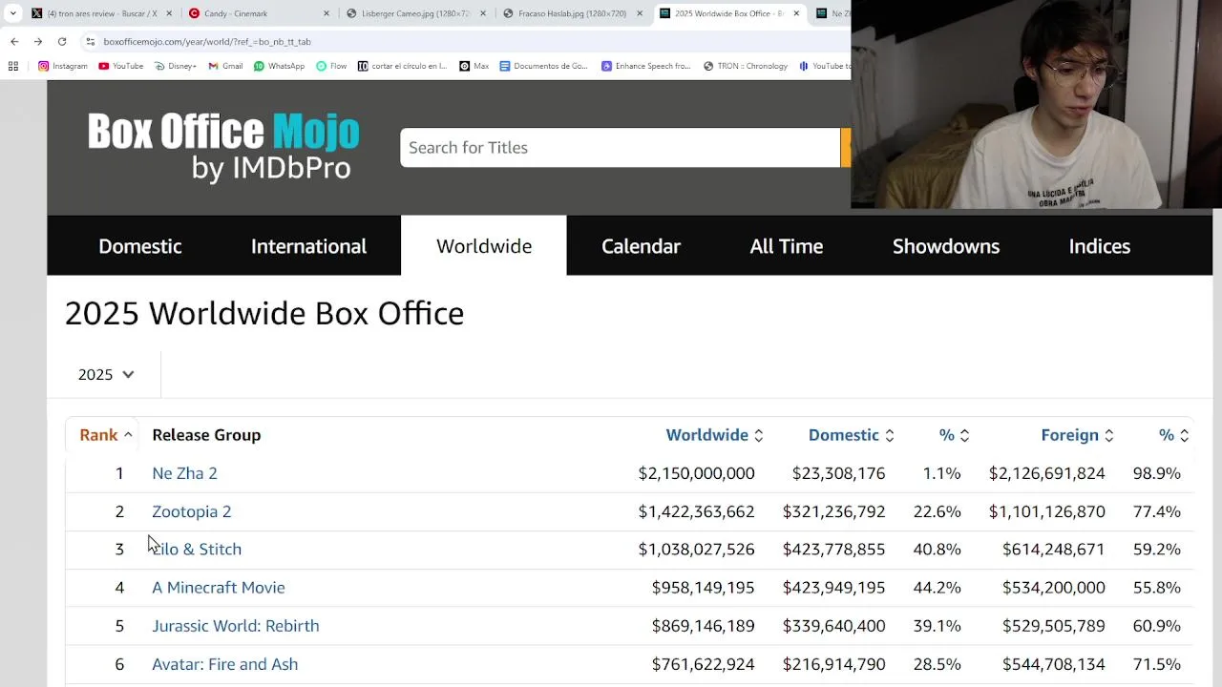Viewport: 1222px width, 687px height.
Task: Open the YouTube bookmark
Action: [120, 66]
